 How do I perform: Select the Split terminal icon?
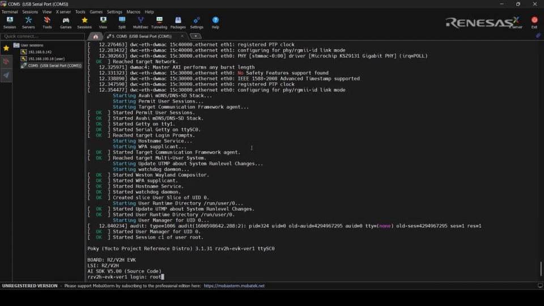coord(122,23)
